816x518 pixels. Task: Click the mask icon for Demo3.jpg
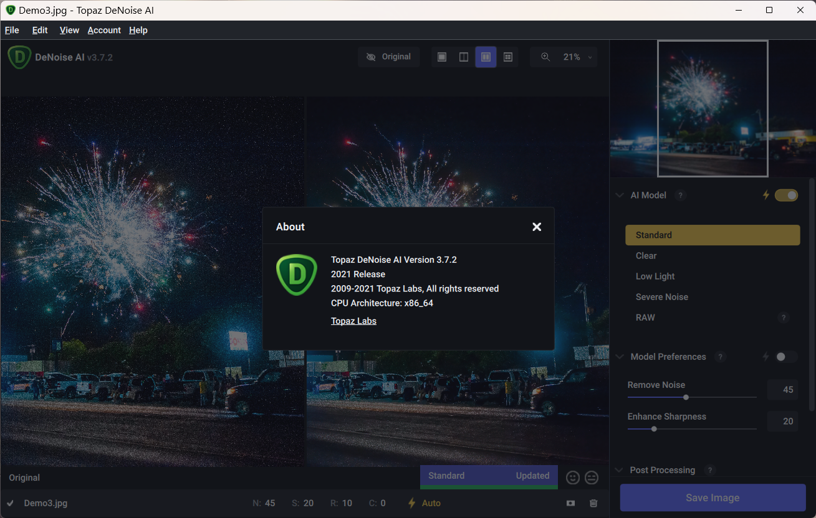[x=570, y=503]
